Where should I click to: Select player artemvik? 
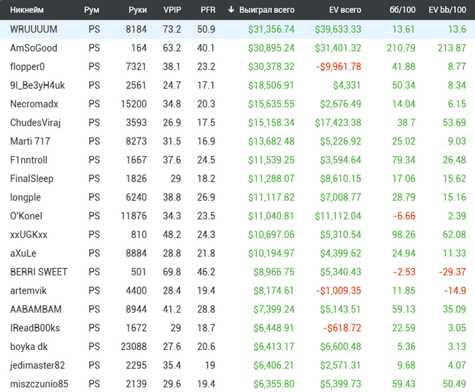(x=28, y=290)
